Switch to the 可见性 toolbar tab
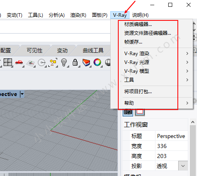Viewport: 197px width, 176px height. 35,50
